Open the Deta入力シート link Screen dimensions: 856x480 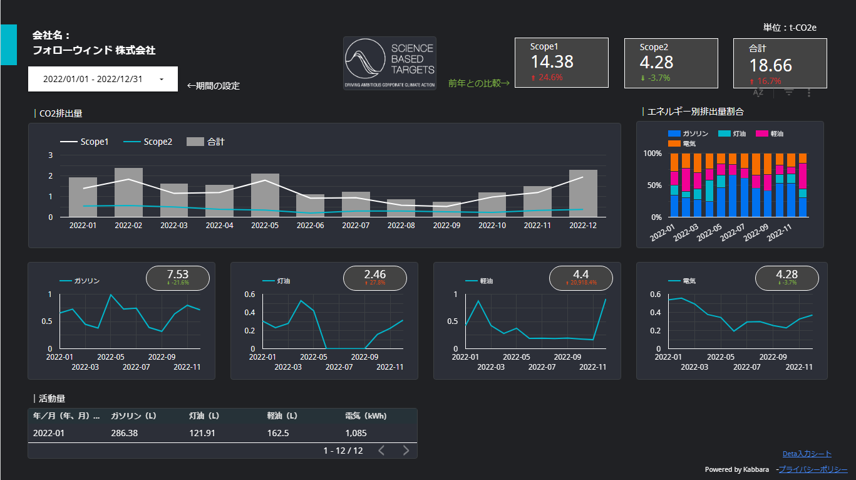click(x=807, y=454)
